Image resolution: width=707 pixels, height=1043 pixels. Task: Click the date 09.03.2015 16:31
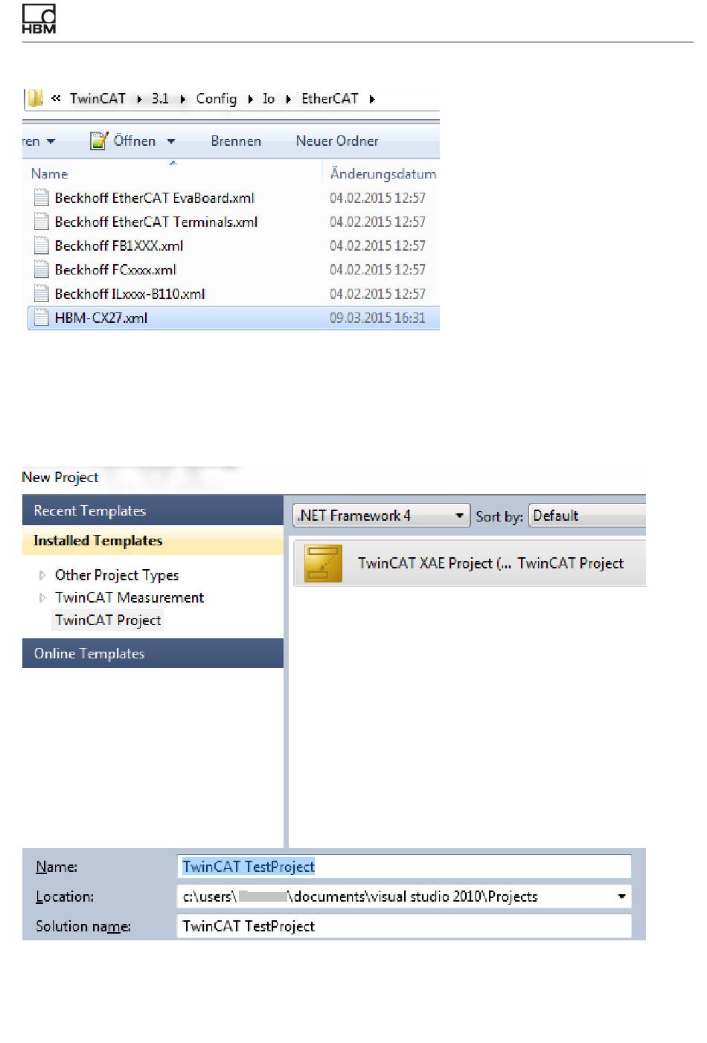click(x=377, y=318)
